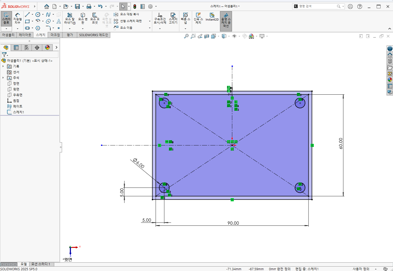The image size is (393, 271).
Task: Expand the 기록 (History) tree node
Action: tap(3, 66)
